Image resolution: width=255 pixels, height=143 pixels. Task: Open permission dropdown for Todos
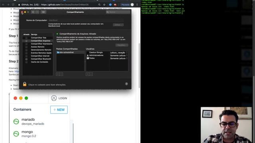119,58
